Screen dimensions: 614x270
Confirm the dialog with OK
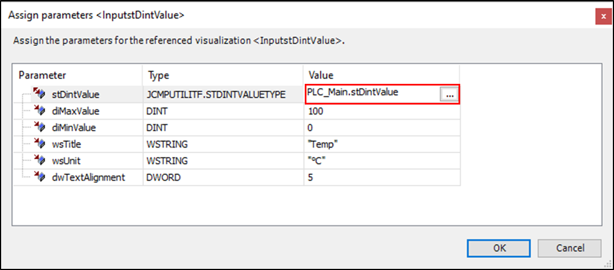tap(499, 248)
